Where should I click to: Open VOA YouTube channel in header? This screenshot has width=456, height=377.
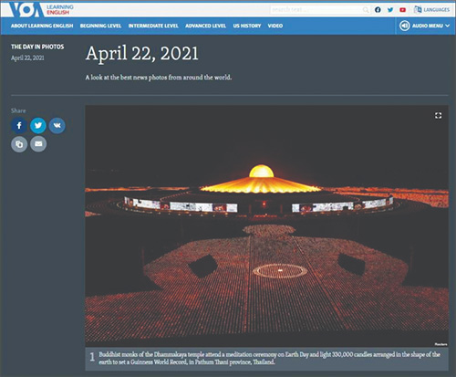[403, 10]
